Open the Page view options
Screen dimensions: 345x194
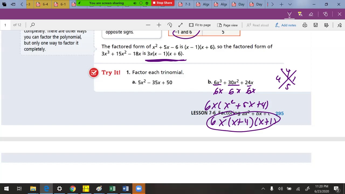pos(227,25)
